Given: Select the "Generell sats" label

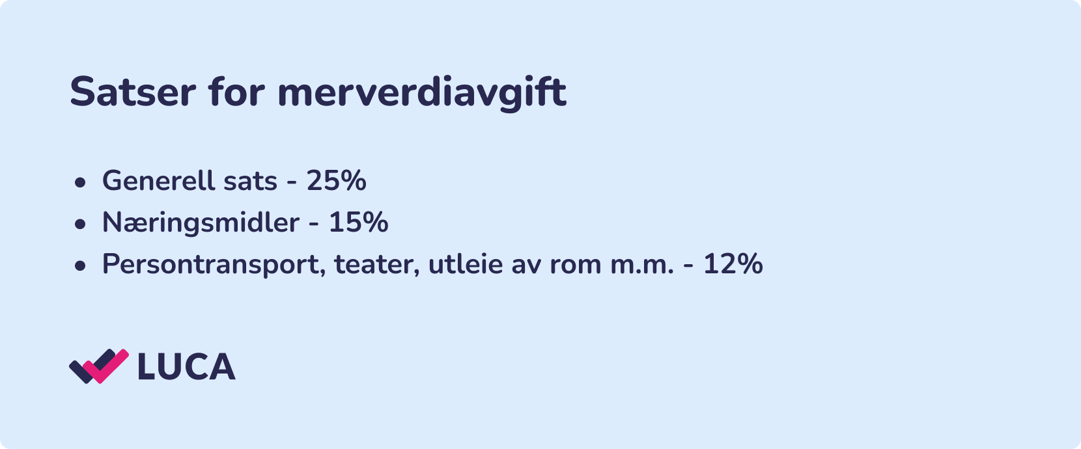Looking at the screenshot, I should [x=190, y=181].
